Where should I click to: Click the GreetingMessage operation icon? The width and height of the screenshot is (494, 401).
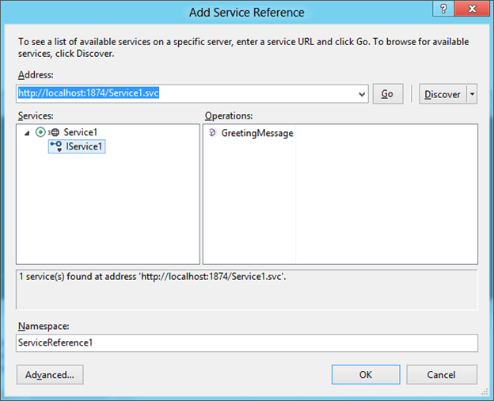[212, 134]
